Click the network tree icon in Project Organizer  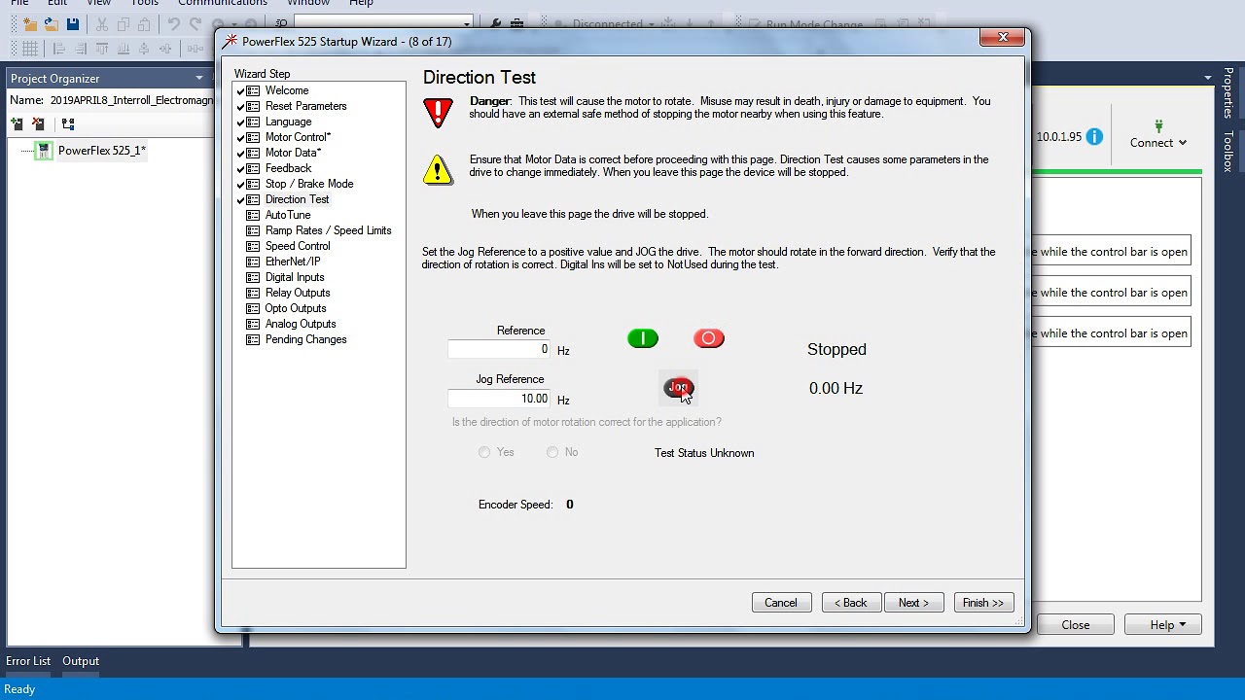tap(67, 123)
